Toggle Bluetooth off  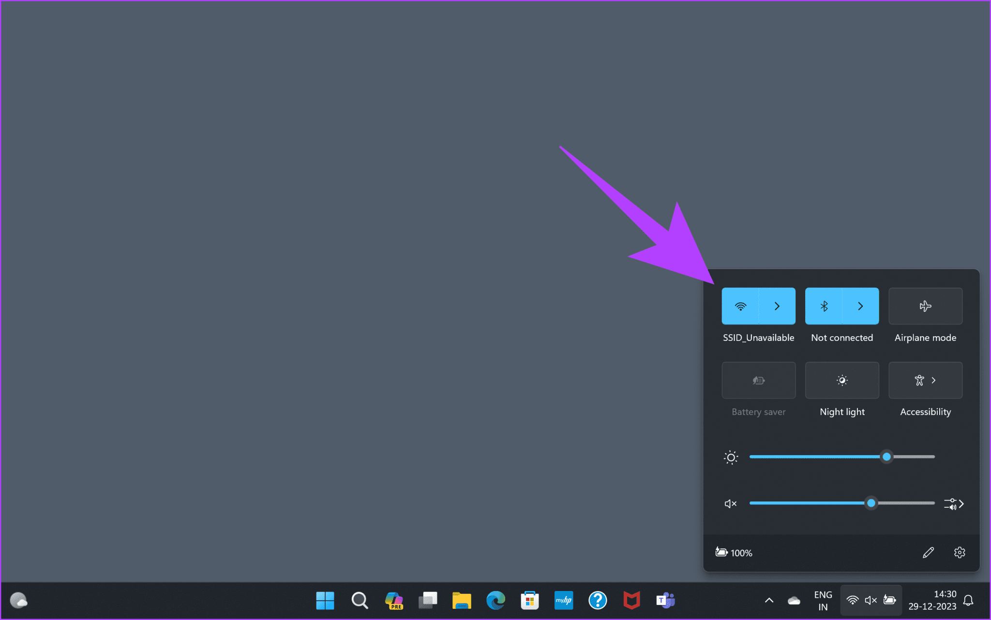point(824,306)
